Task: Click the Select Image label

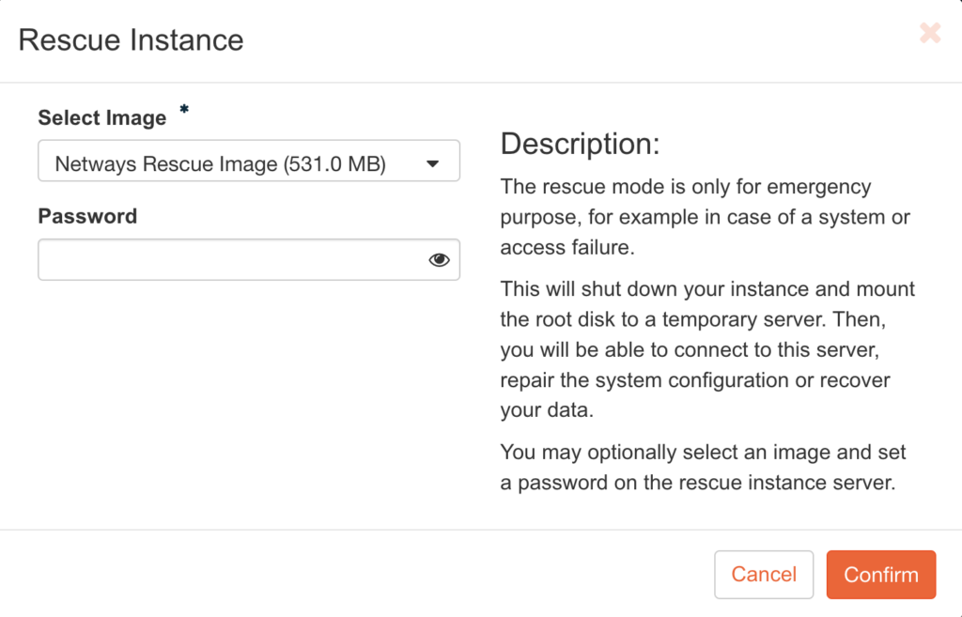Action: coord(101,118)
